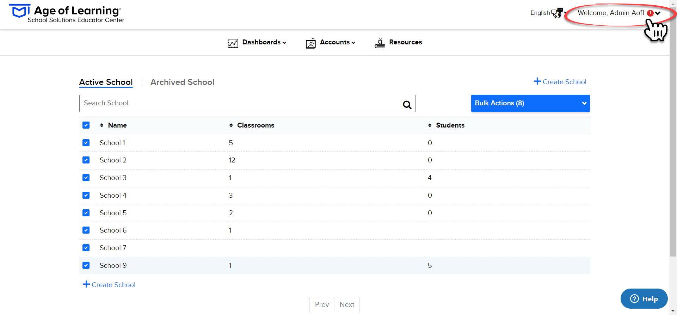The image size is (677, 315).
Task: Uncheck the School 4 checkbox
Action: 86,195
